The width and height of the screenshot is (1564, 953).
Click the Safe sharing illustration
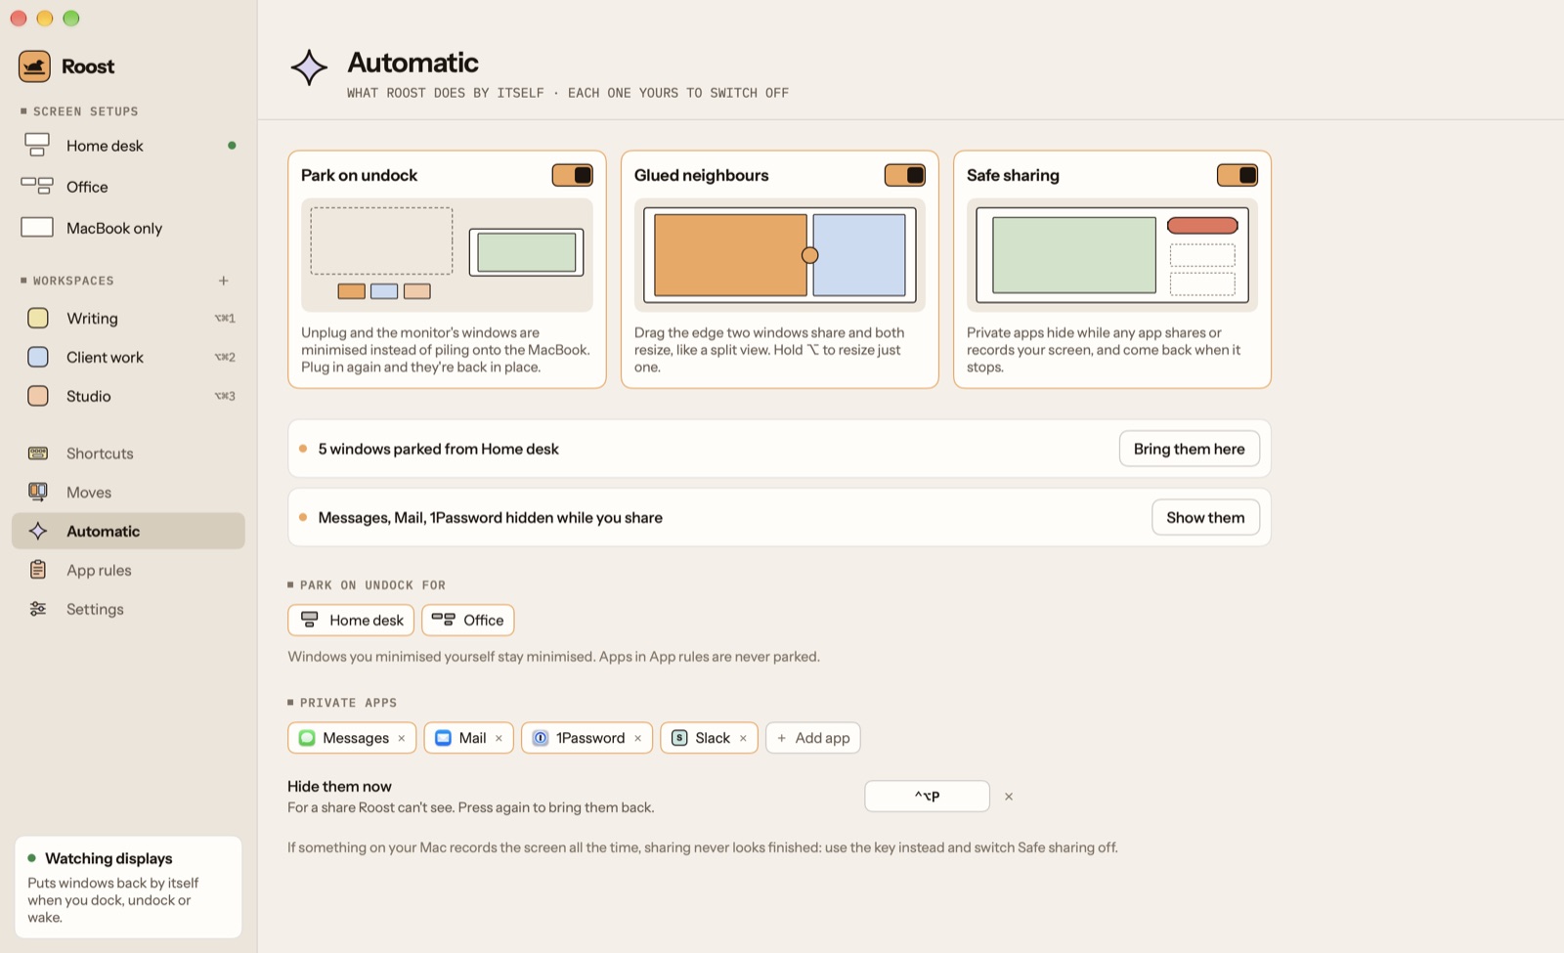tap(1112, 255)
